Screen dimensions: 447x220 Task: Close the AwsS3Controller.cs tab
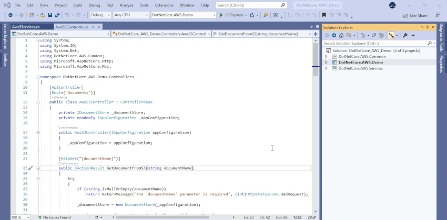tap(99, 27)
